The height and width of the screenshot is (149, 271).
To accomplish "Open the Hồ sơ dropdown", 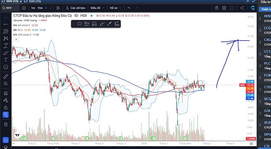I will [115, 8].
